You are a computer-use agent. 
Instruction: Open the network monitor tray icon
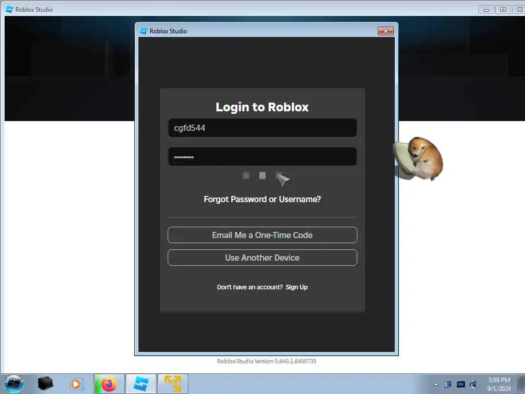tap(461, 384)
